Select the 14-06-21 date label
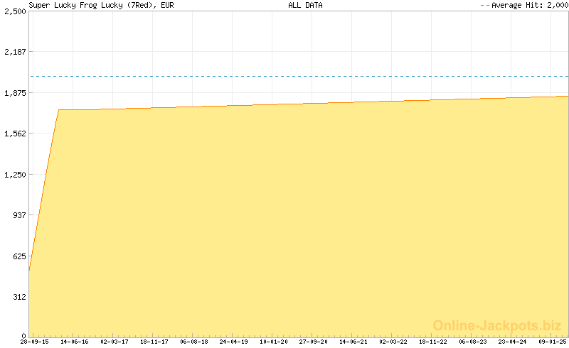The image size is (569, 348). pos(353,342)
